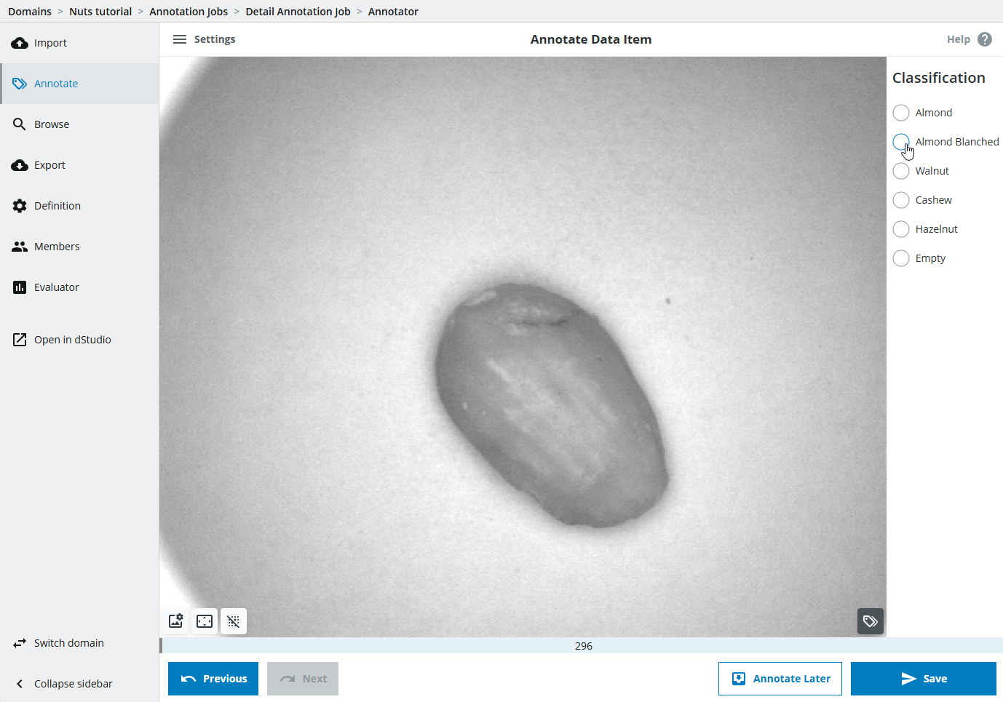Click the Browse magnifier icon

tap(20, 124)
